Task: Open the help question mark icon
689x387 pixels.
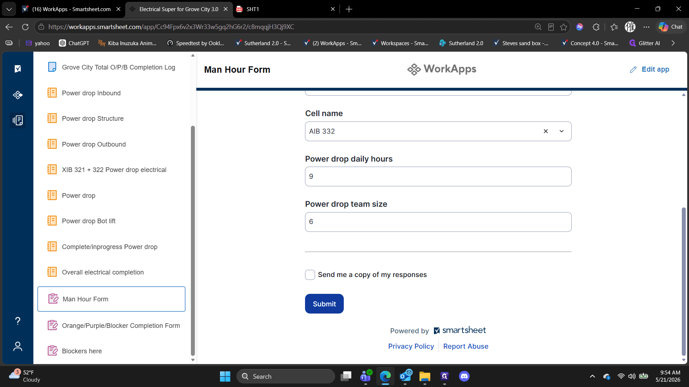Action: [x=18, y=321]
